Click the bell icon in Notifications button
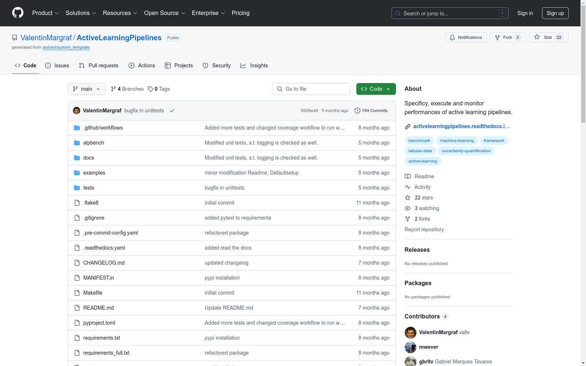Image resolution: width=586 pixels, height=366 pixels. pos(452,37)
